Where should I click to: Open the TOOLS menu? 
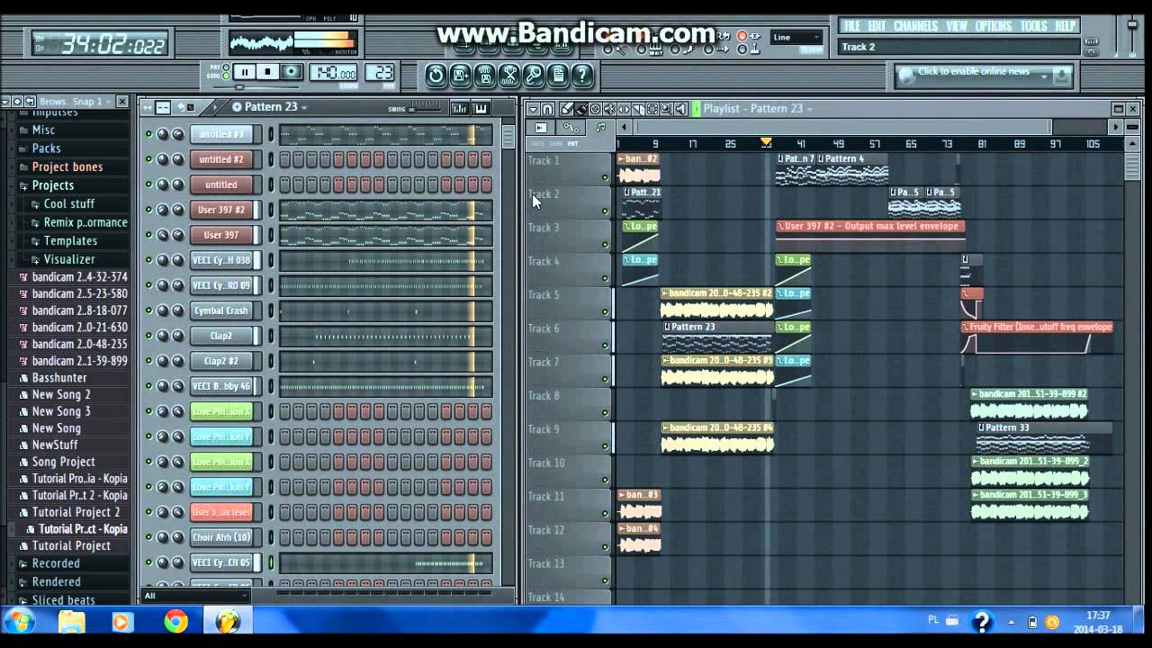point(1035,26)
